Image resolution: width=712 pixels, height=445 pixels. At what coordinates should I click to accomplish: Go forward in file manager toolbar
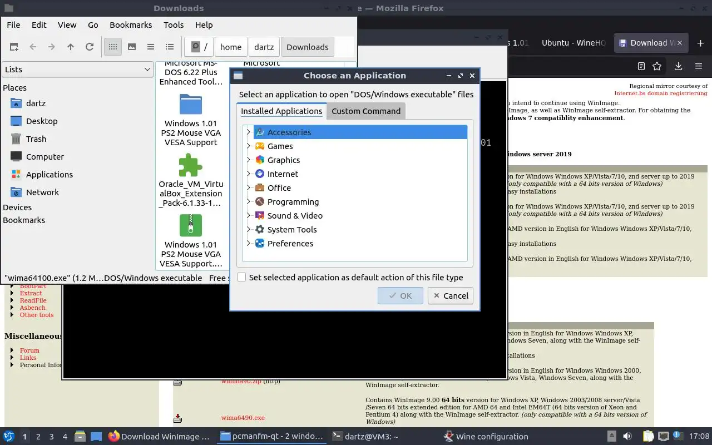point(52,47)
